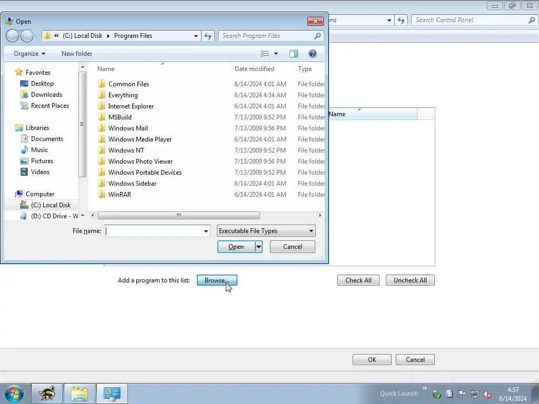Click the New folder command
Viewport: 539px width, 404px height.
(77, 54)
